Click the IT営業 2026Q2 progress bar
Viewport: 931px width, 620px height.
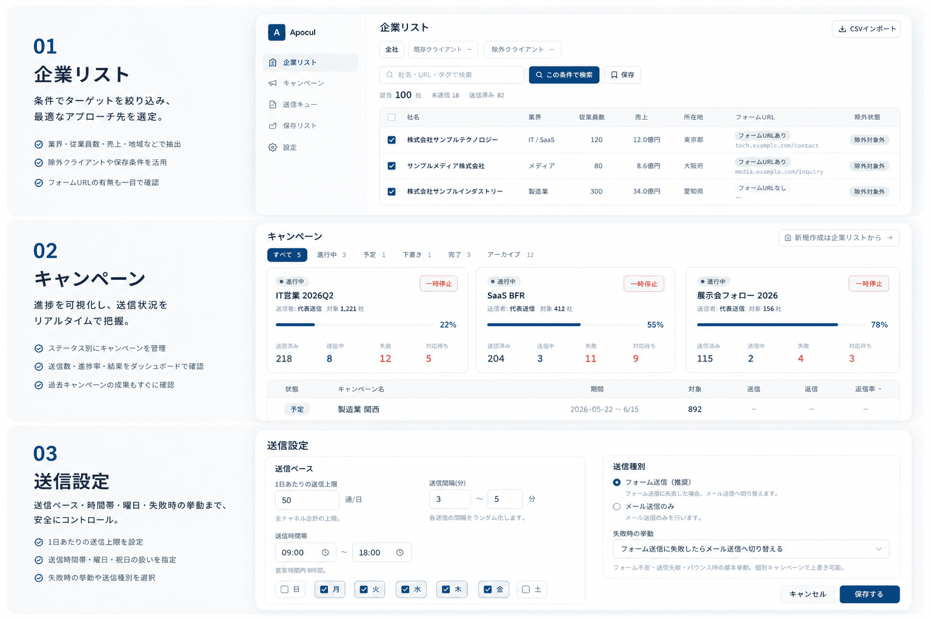tap(355, 325)
